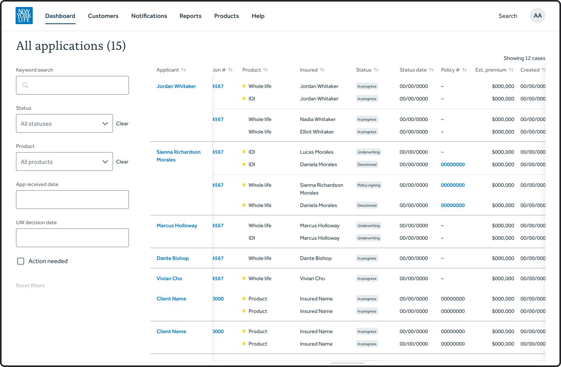The image size is (561, 367).
Task: Click Search in the top bar
Action: [x=508, y=16]
